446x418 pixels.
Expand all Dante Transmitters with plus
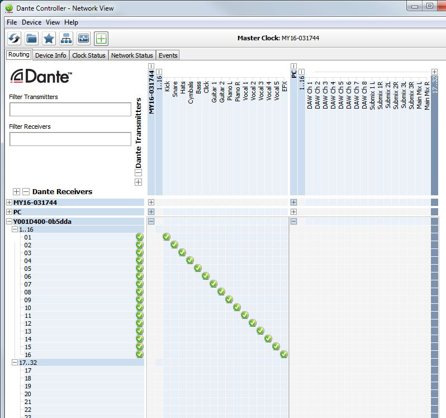138,182
